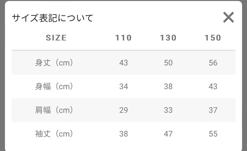The image size is (247, 151).
Task: Select the 身幅 (cm) row label
Action: pos(54,86)
